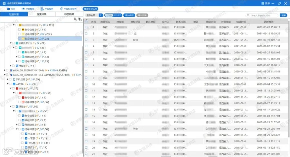Open the 显示全部 dropdown arrow
Viewport: 290px width, 157px height.
pyautogui.click(x=101, y=15)
